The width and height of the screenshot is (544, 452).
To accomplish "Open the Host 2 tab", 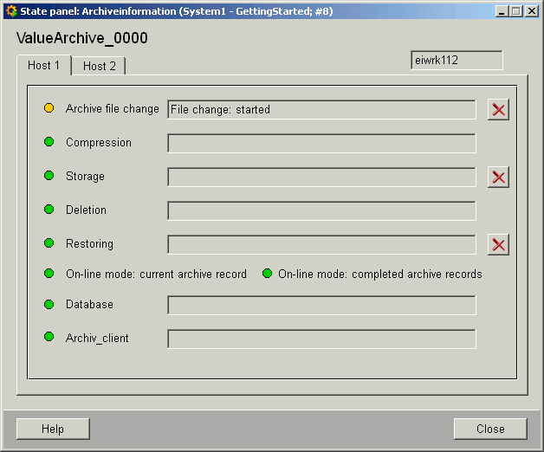I will [100, 67].
